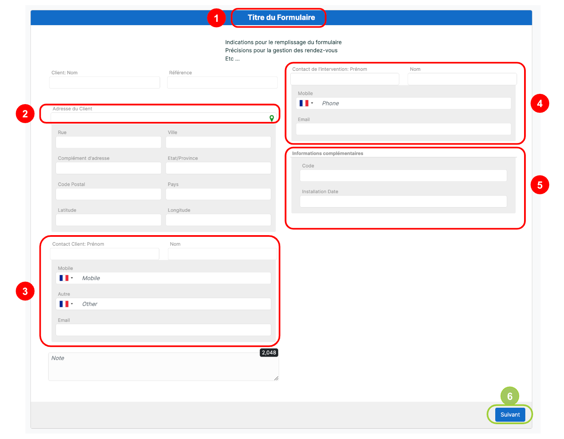
Task: Click the Longitude field
Action: [218, 220]
